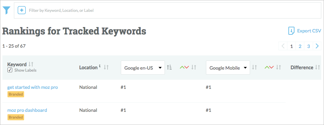Open the Google Mobile engine dropdown
Viewport: 324px width, 125px height.
(x=228, y=68)
